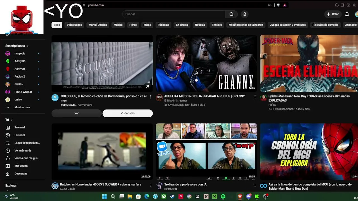Open Gazer Catch channel avatar
The width and height of the screenshot is (358, 201).
55,186
